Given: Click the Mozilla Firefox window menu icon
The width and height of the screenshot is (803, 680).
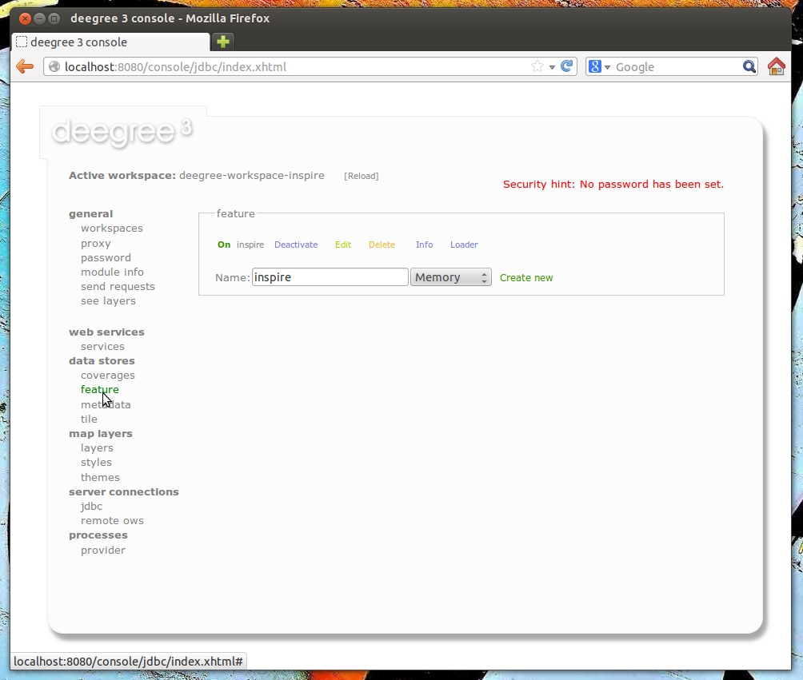Looking at the screenshot, I should click(x=54, y=18).
